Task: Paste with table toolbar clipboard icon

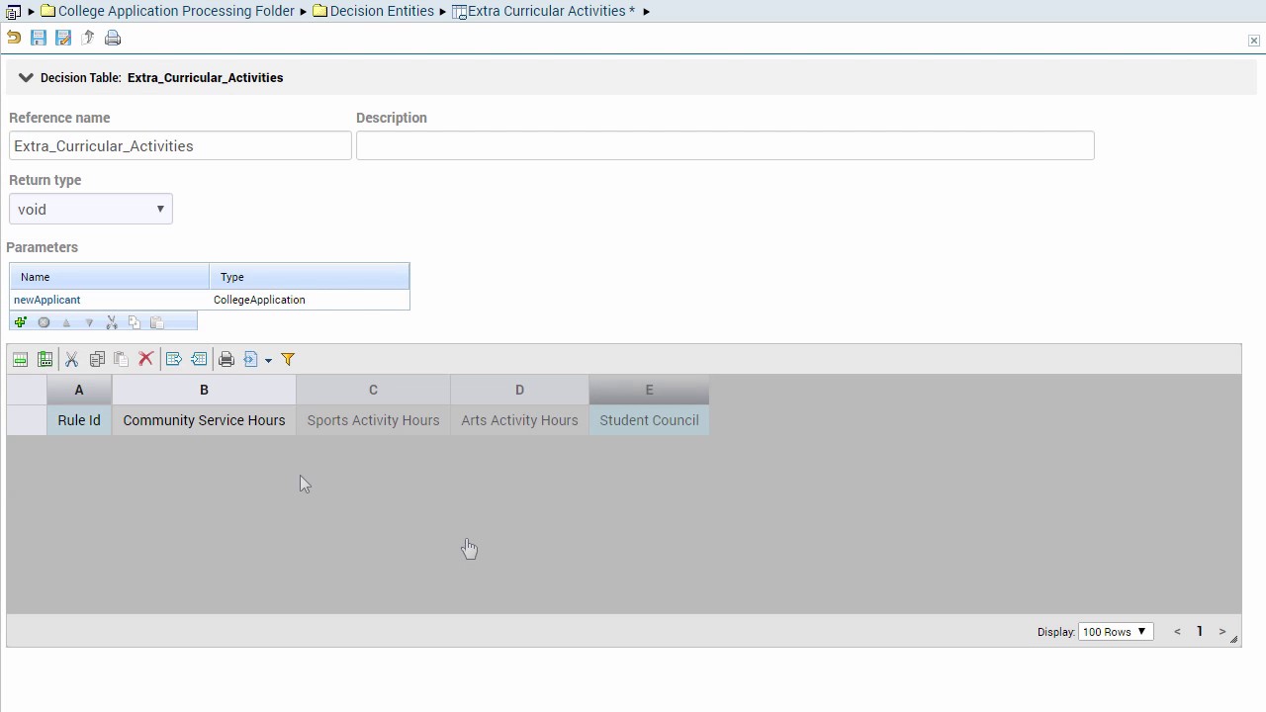Action: click(121, 359)
